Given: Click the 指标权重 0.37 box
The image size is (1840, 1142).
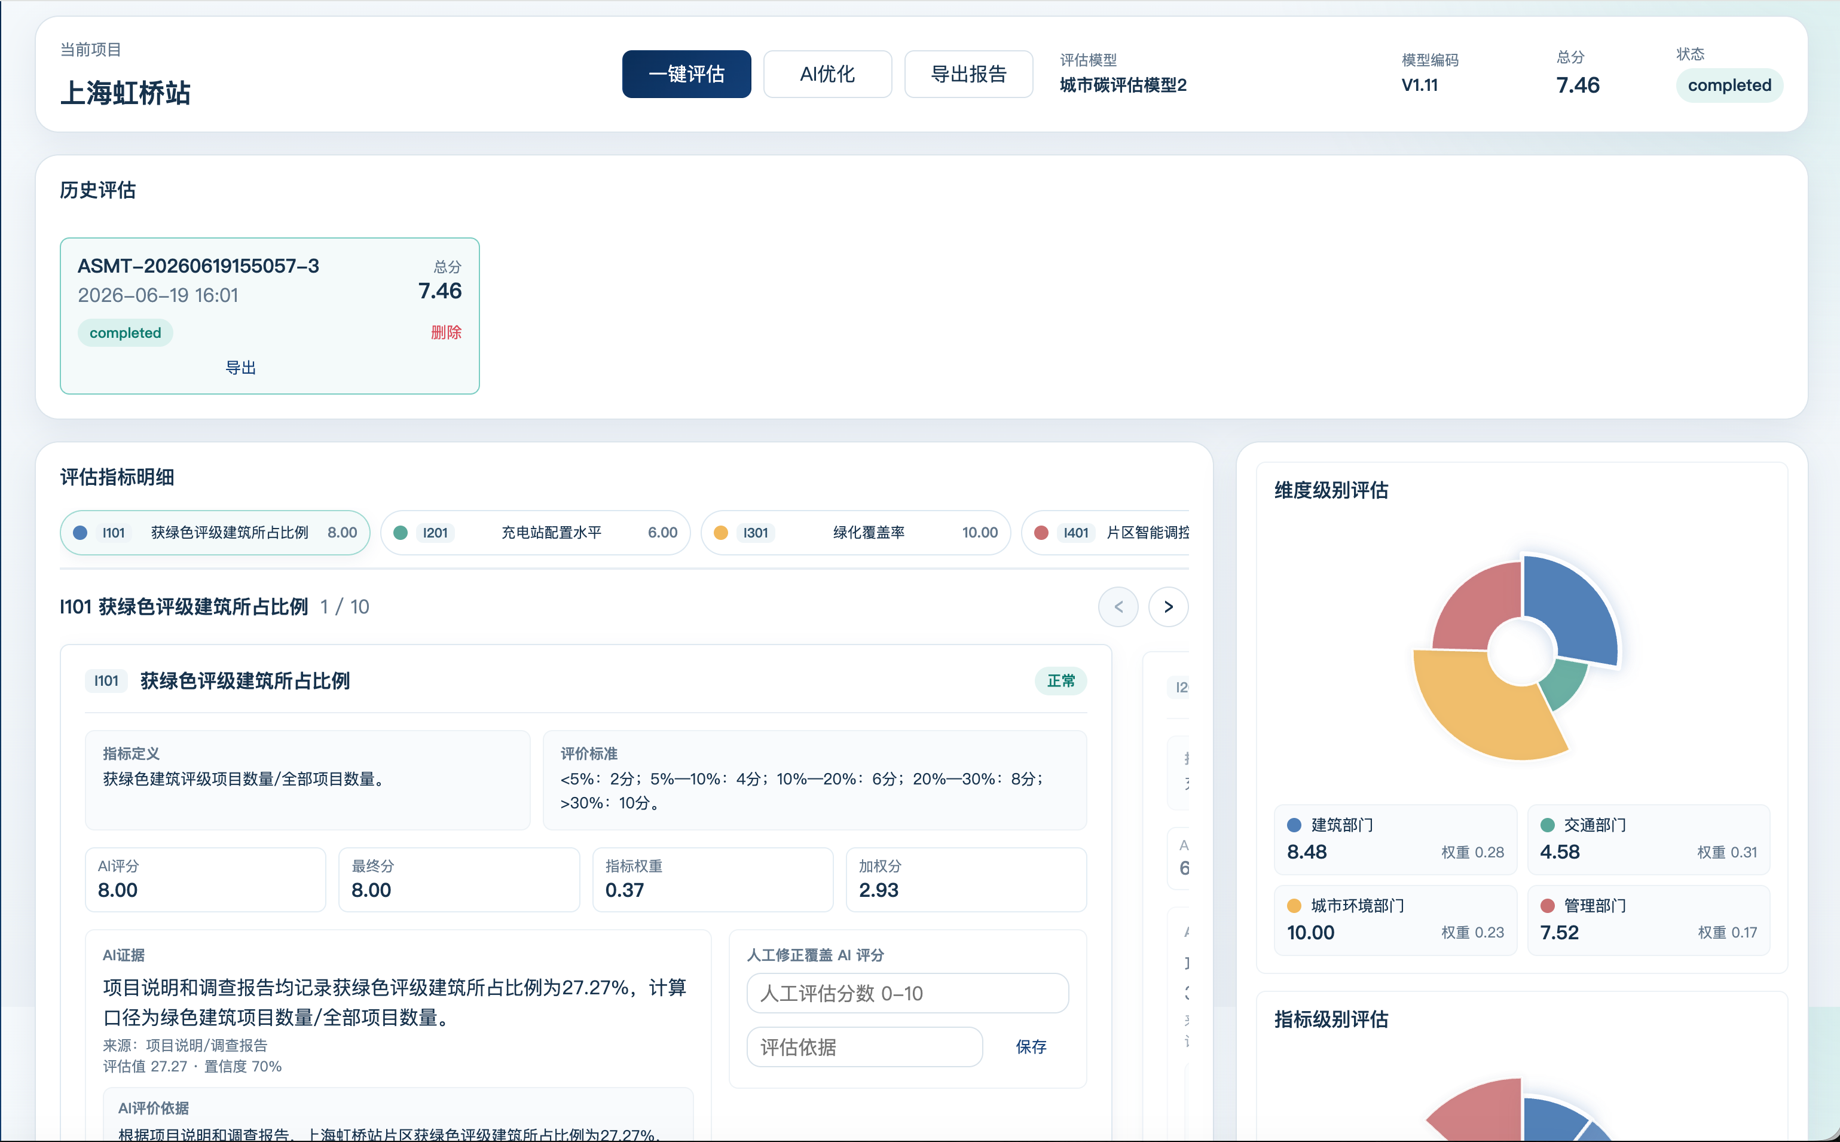Looking at the screenshot, I should [x=713, y=880].
